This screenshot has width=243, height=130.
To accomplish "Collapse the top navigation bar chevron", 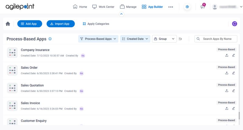I will click(121, 14).
